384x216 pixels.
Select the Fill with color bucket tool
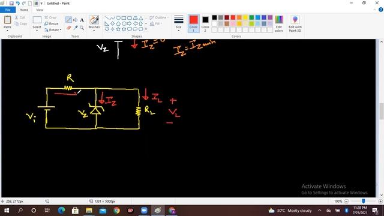coord(76,20)
